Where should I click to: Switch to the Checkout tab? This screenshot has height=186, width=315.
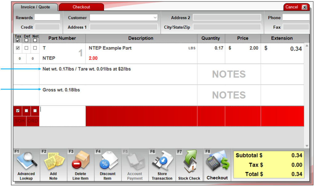click(81, 7)
